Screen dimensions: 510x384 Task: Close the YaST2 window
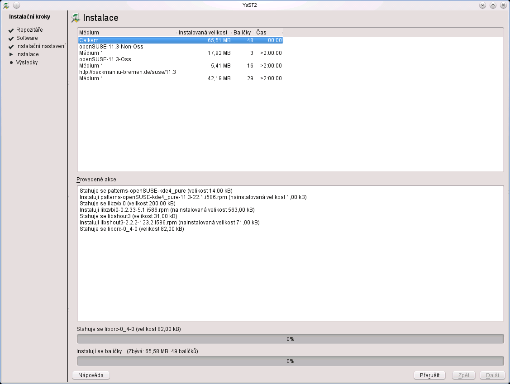503,5
